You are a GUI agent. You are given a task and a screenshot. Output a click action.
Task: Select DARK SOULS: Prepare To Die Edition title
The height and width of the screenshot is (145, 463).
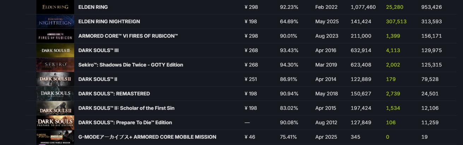pos(125,122)
